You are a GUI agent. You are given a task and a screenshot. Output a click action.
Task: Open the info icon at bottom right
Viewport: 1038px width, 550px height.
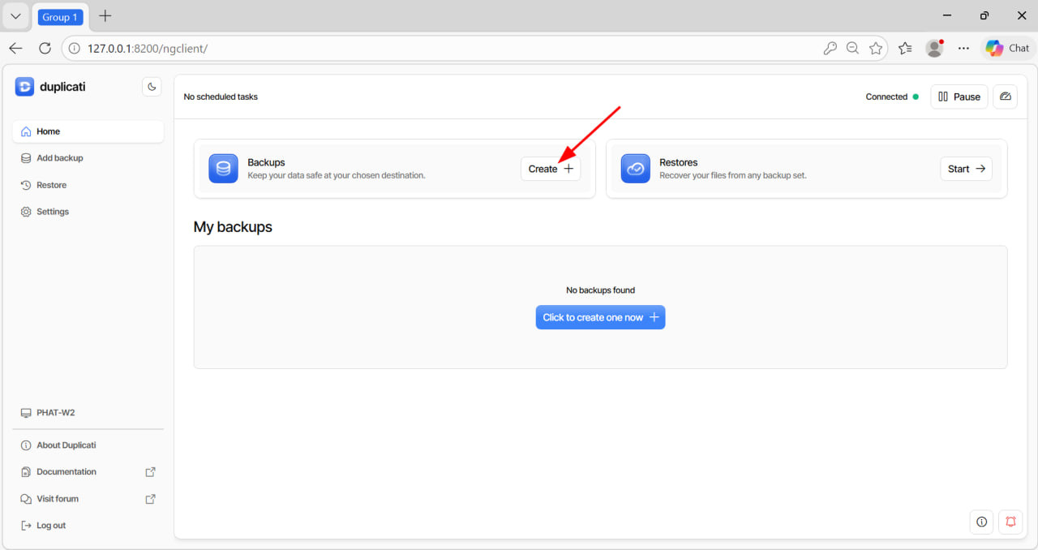click(x=981, y=522)
